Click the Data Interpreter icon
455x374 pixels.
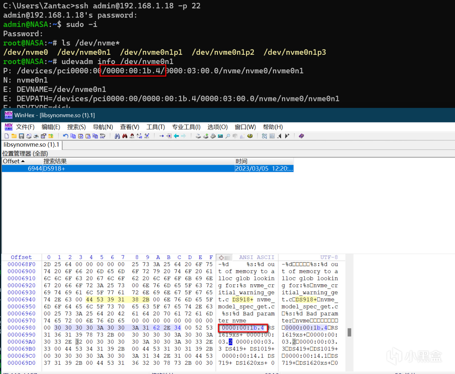272,136
